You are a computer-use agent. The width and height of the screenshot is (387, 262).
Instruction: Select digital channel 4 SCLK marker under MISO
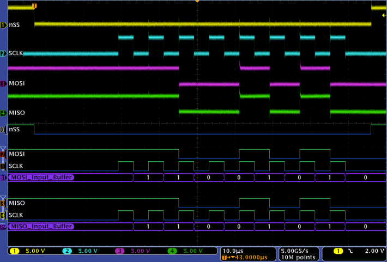(x=3, y=215)
